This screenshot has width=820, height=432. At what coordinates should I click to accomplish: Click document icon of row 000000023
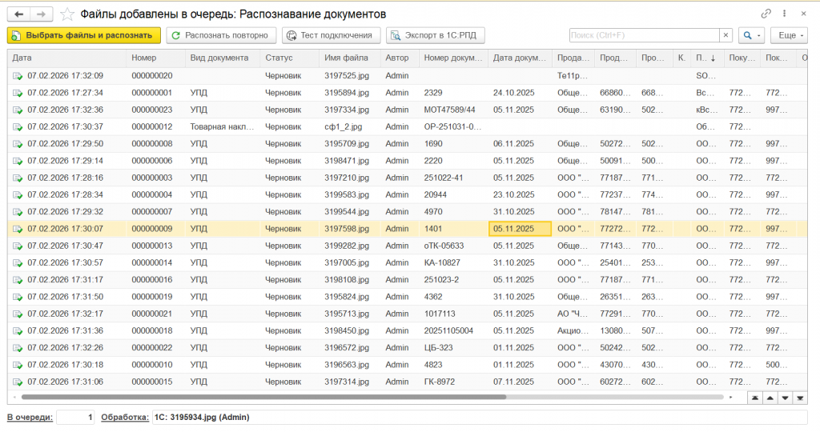(x=18, y=110)
